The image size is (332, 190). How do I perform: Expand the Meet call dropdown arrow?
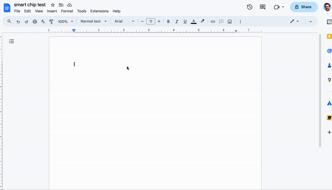283,7
